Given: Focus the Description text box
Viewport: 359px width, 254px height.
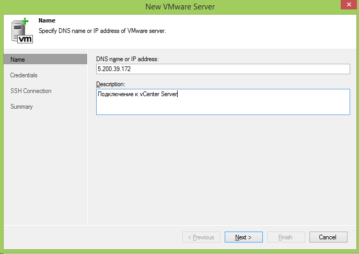Looking at the screenshot, I should click(223, 101).
